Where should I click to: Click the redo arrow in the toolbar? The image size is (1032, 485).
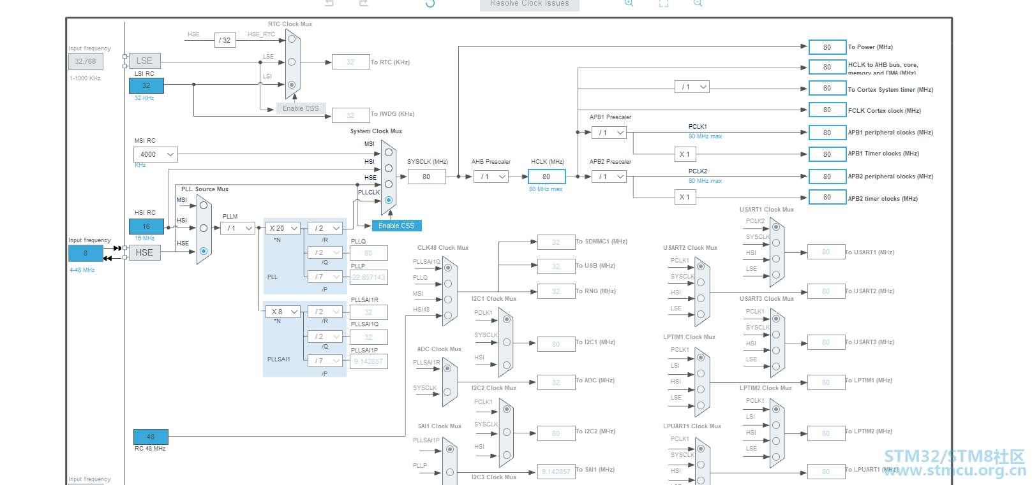tap(364, 3)
